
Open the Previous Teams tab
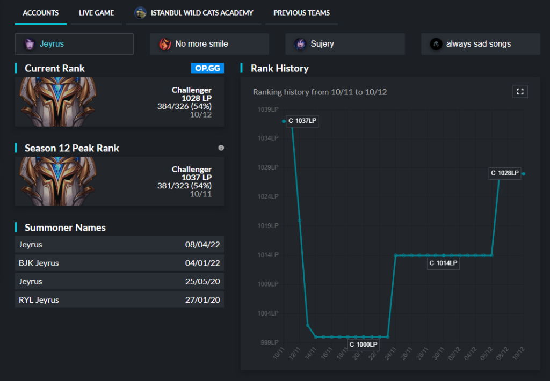(x=302, y=13)
